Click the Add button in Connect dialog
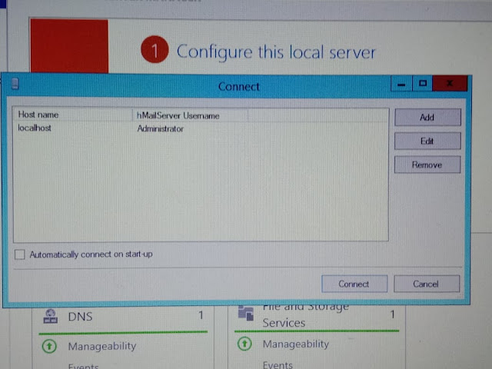The width and height of the screenshot is (492, 369). 427,118
